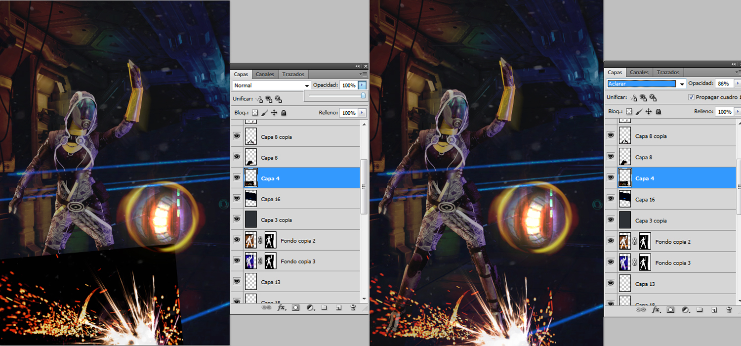Click the new adjustment layer icon in the right panel
Image resolution: width=741 pixels, height=346 pixels.
pos(685,310)
